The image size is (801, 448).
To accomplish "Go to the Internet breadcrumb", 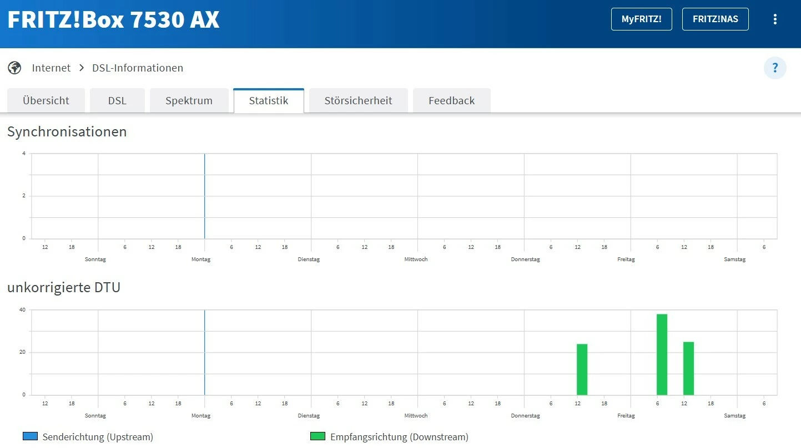I will pos(51,68).
